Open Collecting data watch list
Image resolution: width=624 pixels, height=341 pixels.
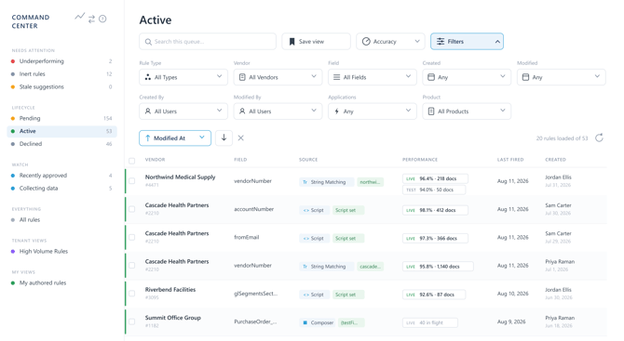(x=62, y=189)
